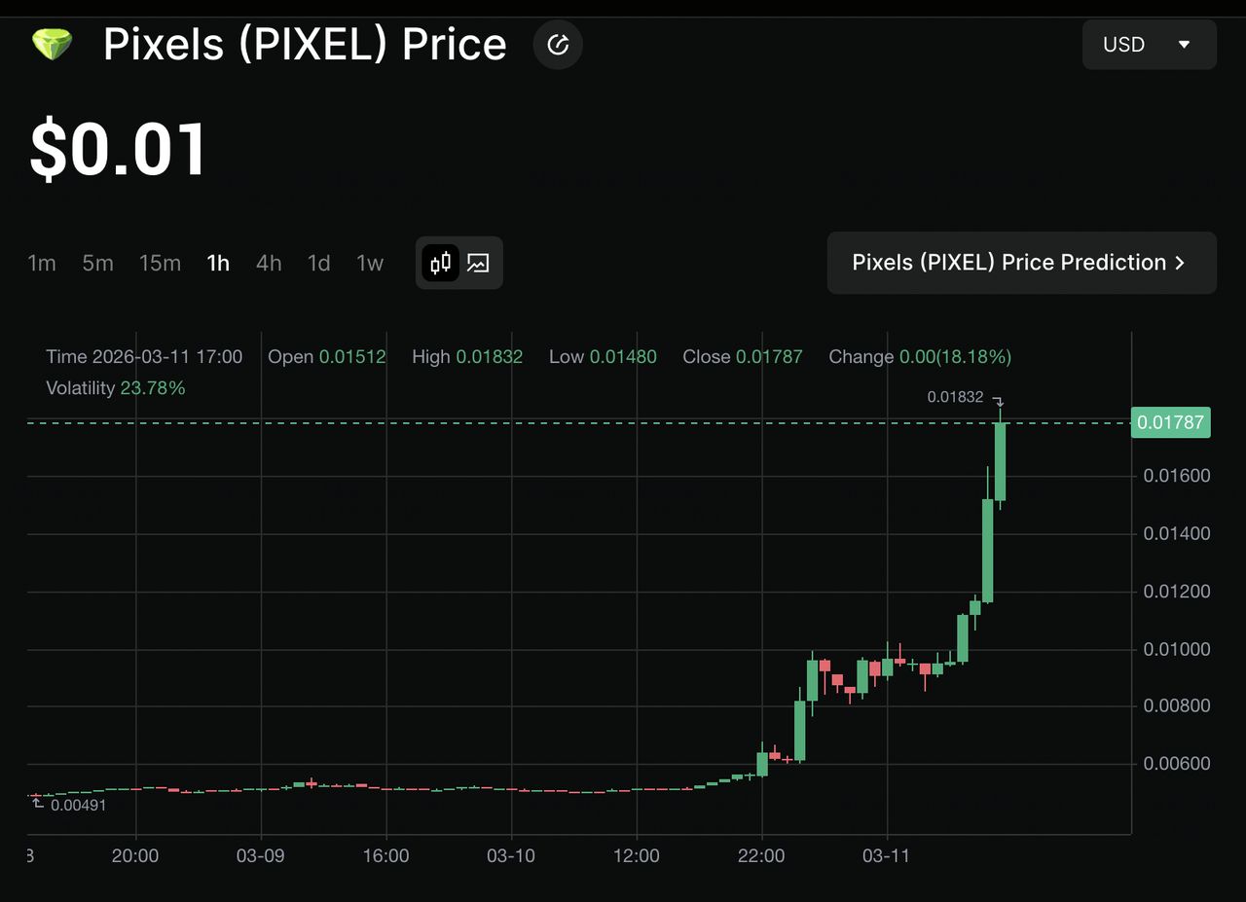This screenshot has width=1246, height=902.
Task: Open Pixels (PIXEL) Price Prediction
Action: (1022, 263)
